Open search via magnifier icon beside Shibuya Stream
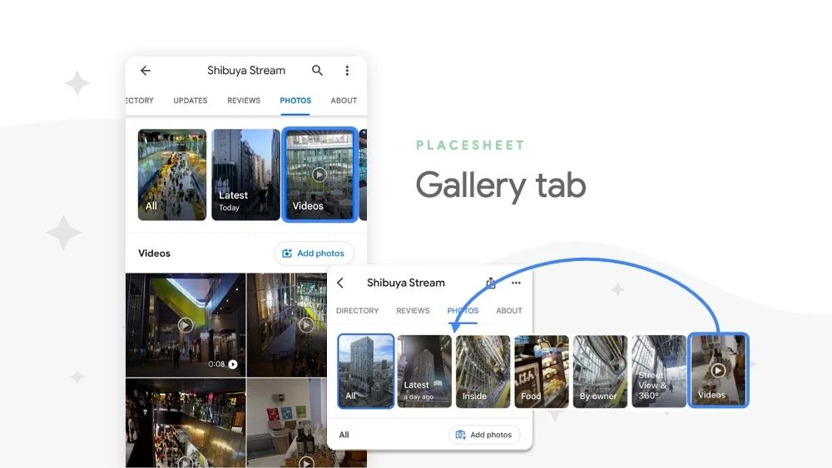The height and width of the screenshot is (468, 832). tap(317, 70)
